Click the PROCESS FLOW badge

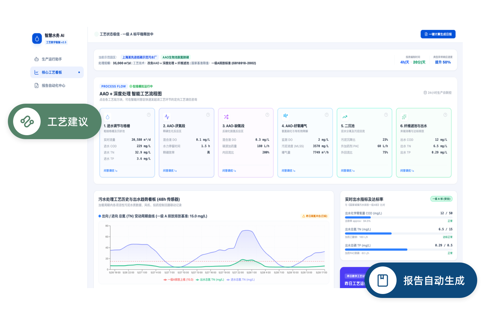click(x=113, y=86)
